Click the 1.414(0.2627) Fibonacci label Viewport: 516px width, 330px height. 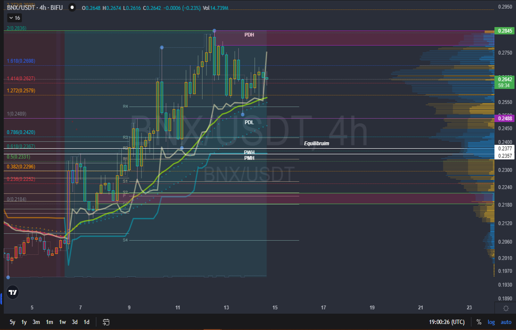click(21, 79)
